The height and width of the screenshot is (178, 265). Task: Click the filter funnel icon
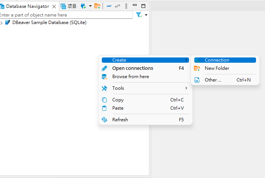pyautogui.click(x=139, y=15)
